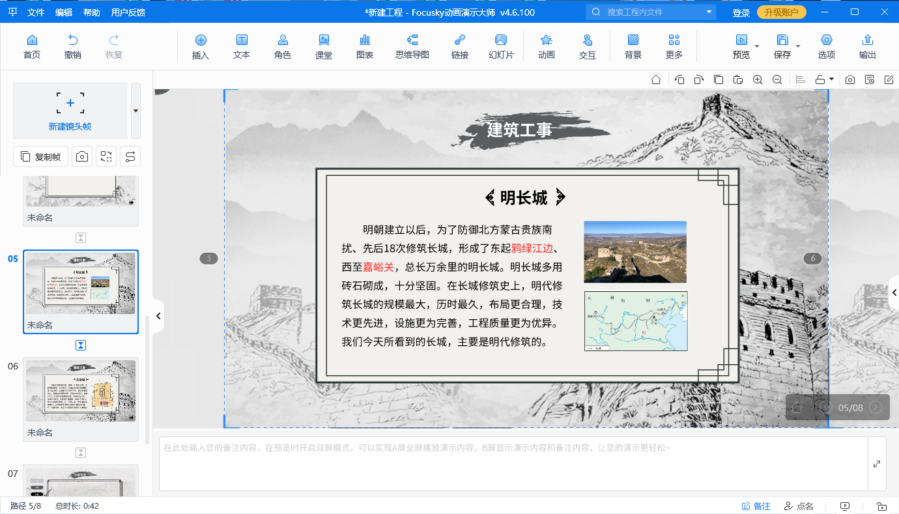The width and height of the screenshot is (899, 514).
Task: Click the canvas toolbar camera screenshot icon
Action: click(x=850, y=79)
